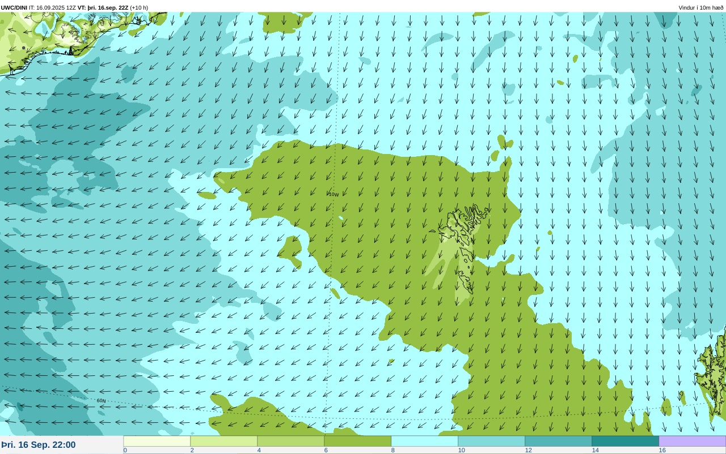726x454 pixels.
Task: Pick the 12–14 teal legend swatch
Action: tap(559, 441)
